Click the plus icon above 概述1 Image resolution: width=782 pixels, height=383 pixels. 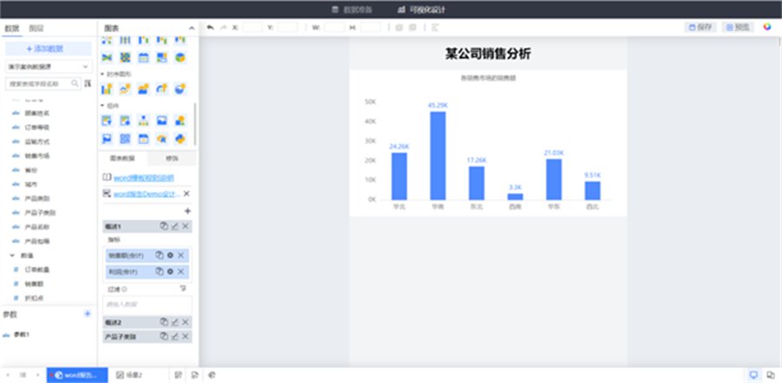pos(188,211)
